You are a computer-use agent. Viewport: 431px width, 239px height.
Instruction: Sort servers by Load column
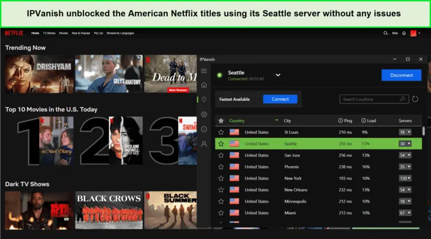(372, 120)
